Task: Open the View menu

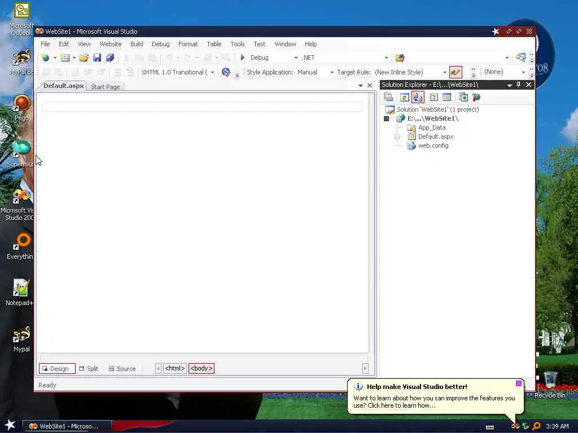Action: [84, 44]
